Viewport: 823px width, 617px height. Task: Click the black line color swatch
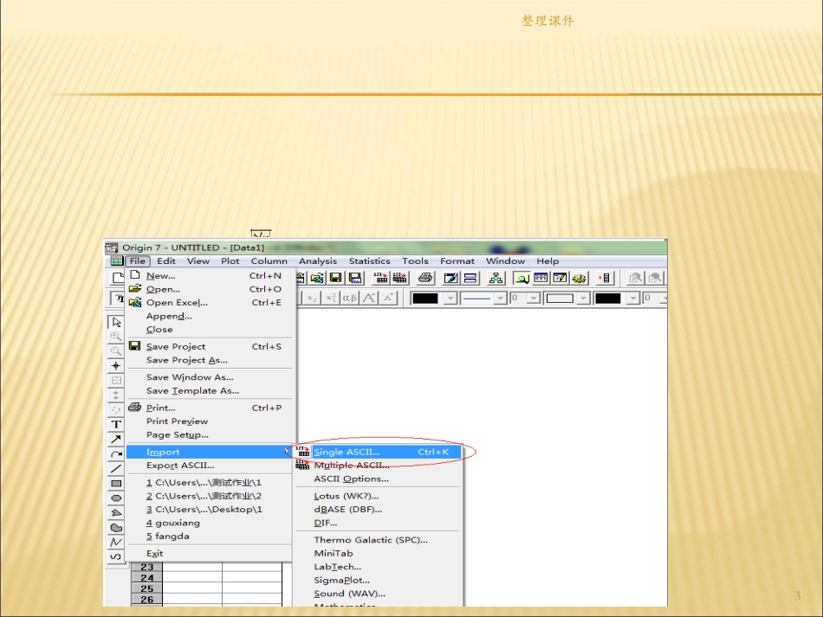pyautogui.click(x=425, y=299)
